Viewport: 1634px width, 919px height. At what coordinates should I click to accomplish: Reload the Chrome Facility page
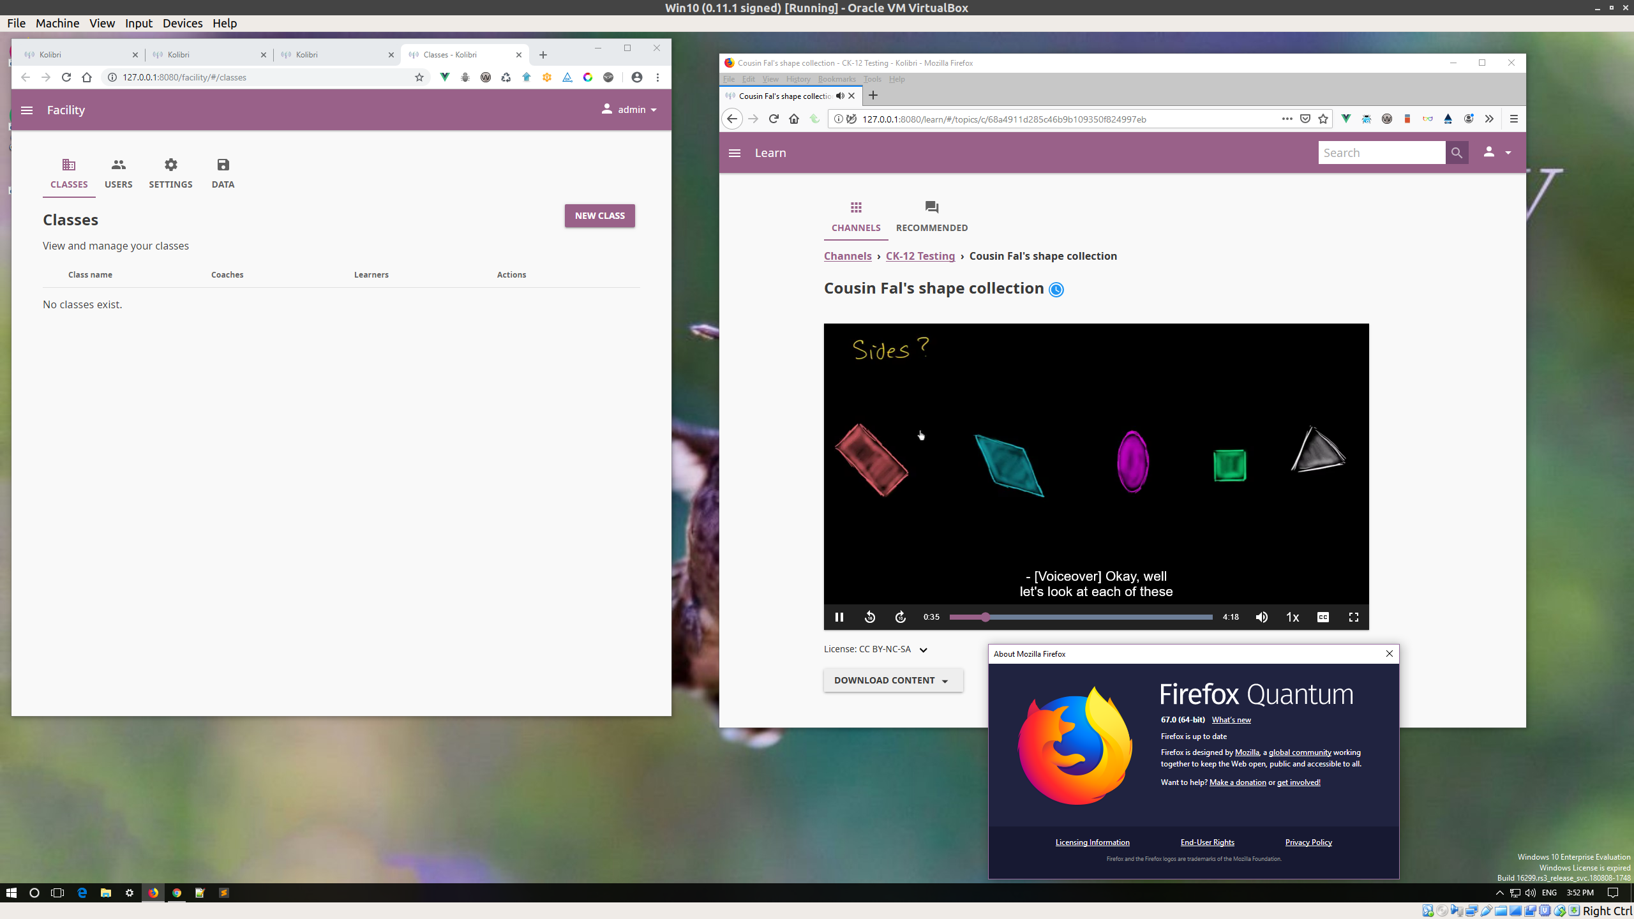coord(66,77)
